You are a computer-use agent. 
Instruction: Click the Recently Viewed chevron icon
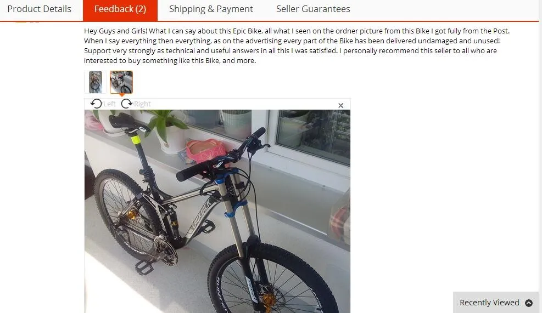pyautogui.click(x=528, y=303)
